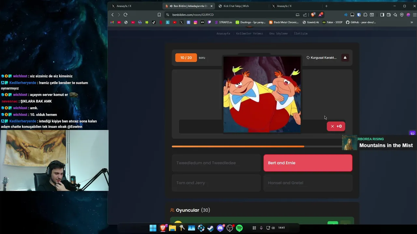This screenshot has width=417, height=234.
Task: Open the Faker - SOOP bookmark
Action: [x=332, y=22]
